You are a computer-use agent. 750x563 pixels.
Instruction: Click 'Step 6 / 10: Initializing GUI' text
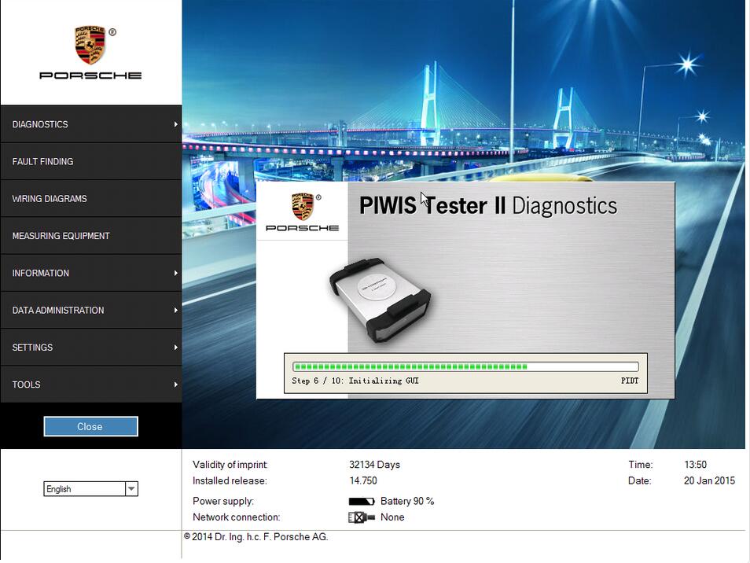(355, 381)
